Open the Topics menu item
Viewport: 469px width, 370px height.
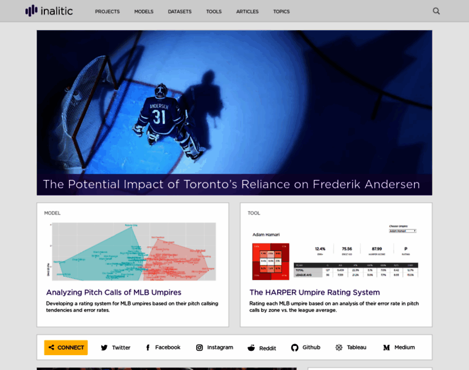coord(281,11)
